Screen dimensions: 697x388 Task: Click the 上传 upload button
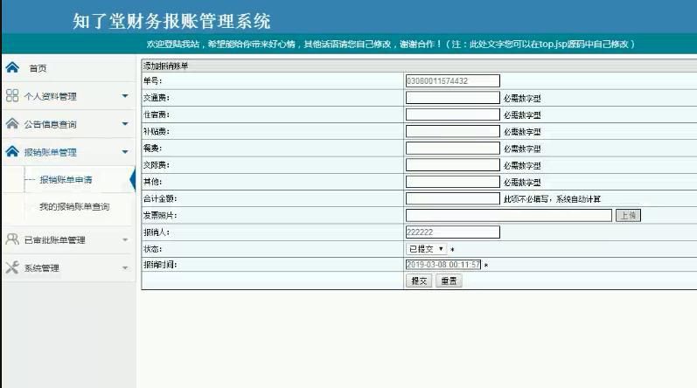pyautogui.click(x=628, y=215)
